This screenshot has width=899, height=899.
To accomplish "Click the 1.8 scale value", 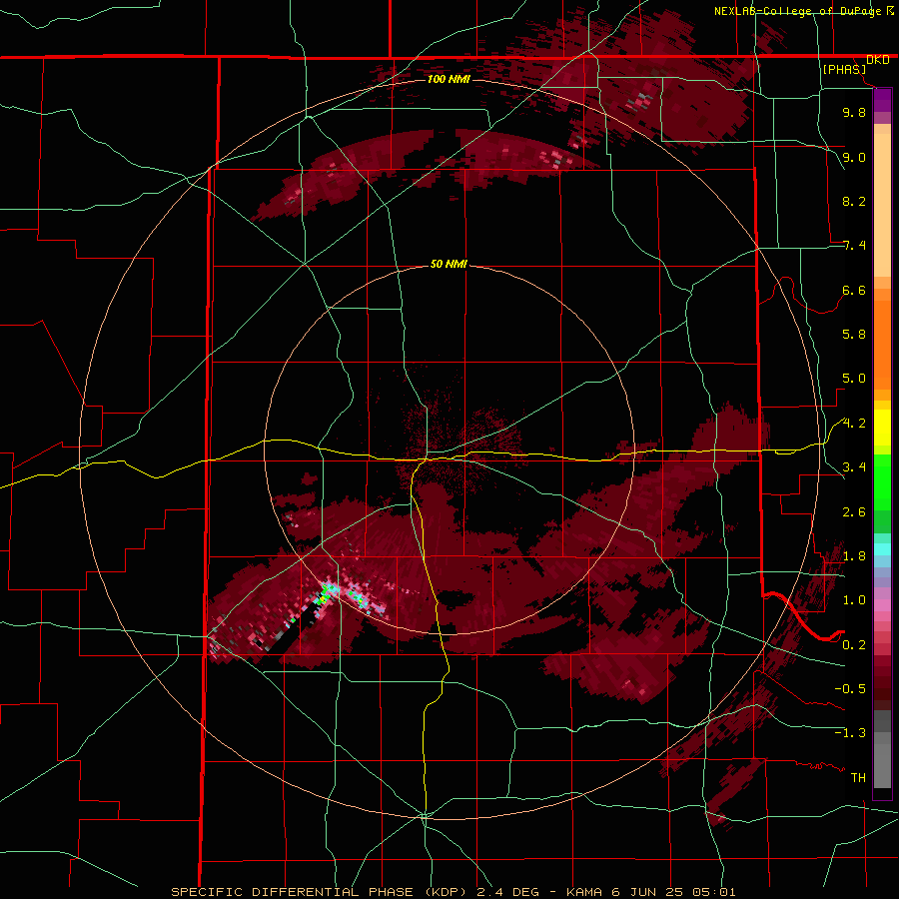I will click(854, 556).
